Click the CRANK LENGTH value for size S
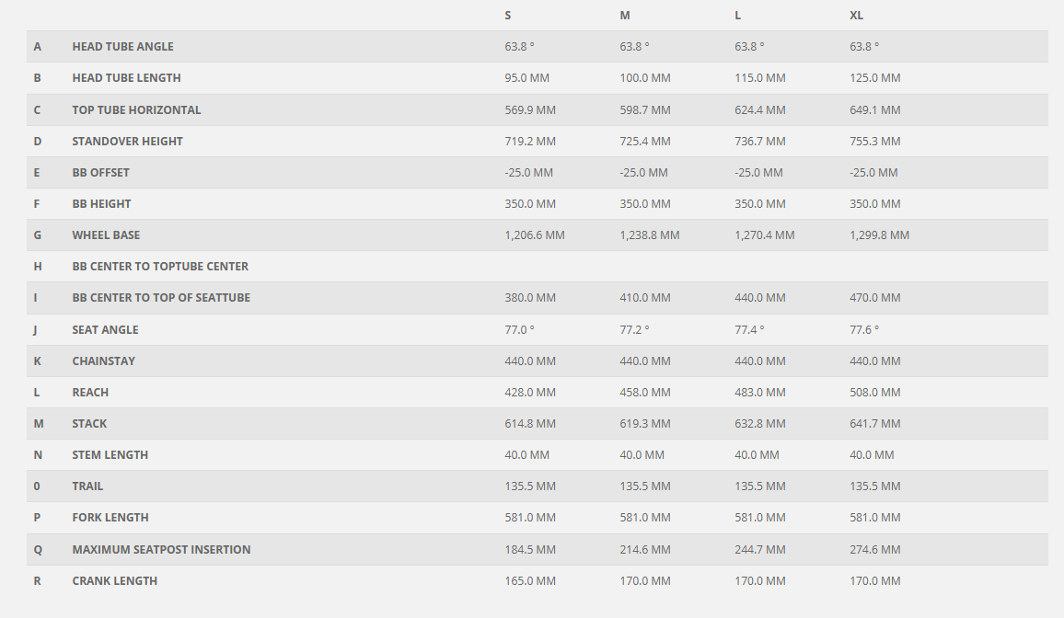This screenshot has height=618, width=1064. click(x=529, y=581)
